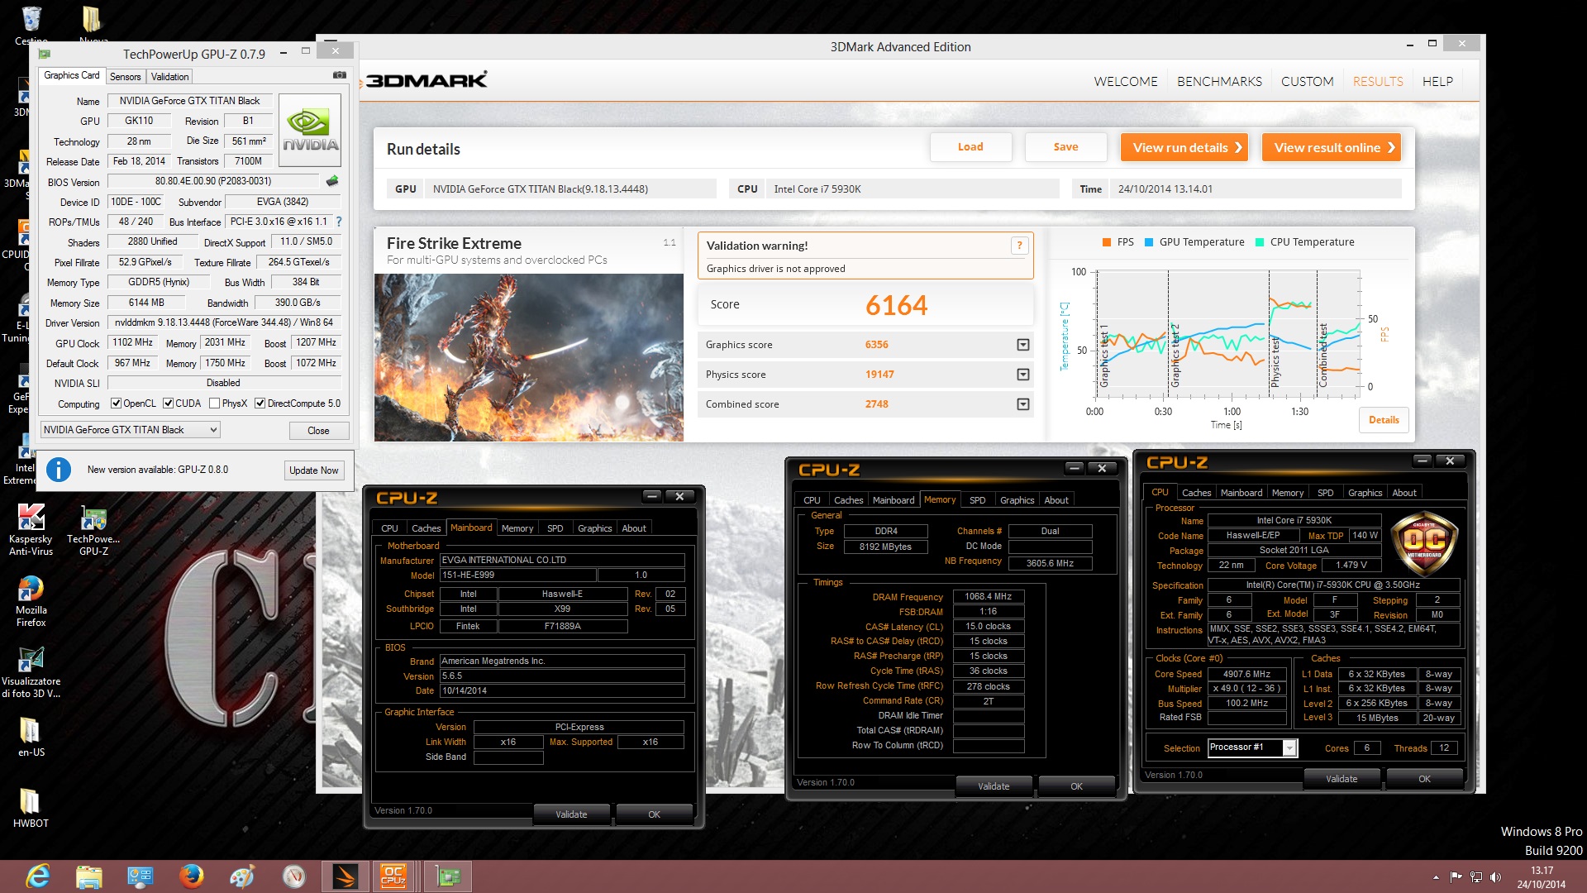Image resolution: width=1587 pixels, height=893 pixels.
Task: Open Caches tab in CPU-Z Mainboard window
Action: pyautogui.click(x=426, y=528)
